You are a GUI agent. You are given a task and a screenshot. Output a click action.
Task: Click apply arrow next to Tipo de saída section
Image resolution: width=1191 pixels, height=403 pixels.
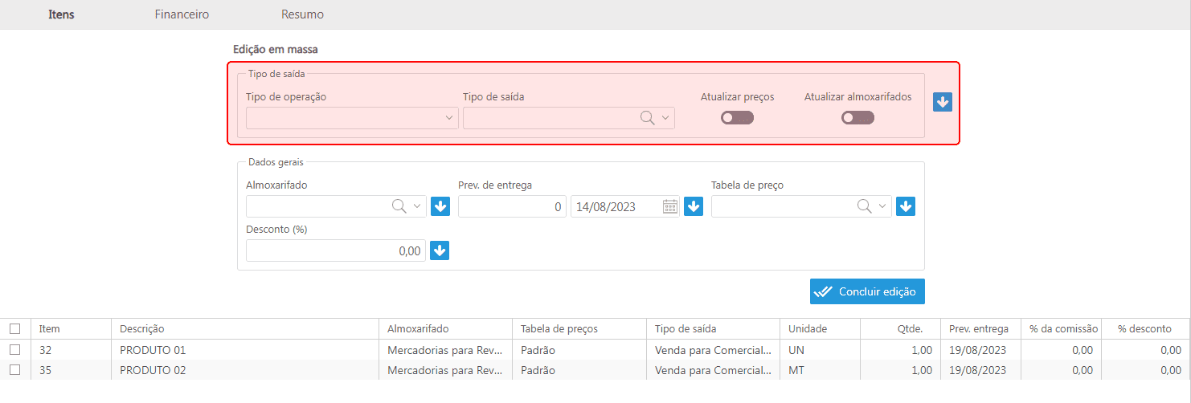(942, 102)
